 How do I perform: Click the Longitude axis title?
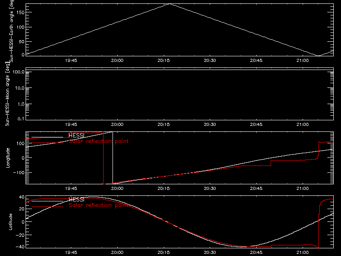tap(8, 158)
